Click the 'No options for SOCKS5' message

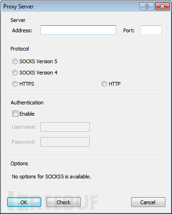51,177
